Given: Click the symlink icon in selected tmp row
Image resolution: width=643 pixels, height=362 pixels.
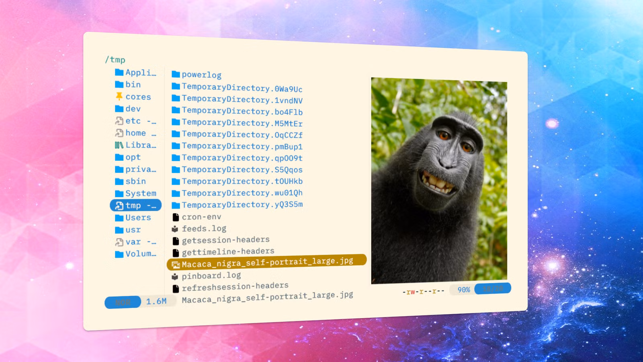Looking at the screenshot, I should coord(119,206).
